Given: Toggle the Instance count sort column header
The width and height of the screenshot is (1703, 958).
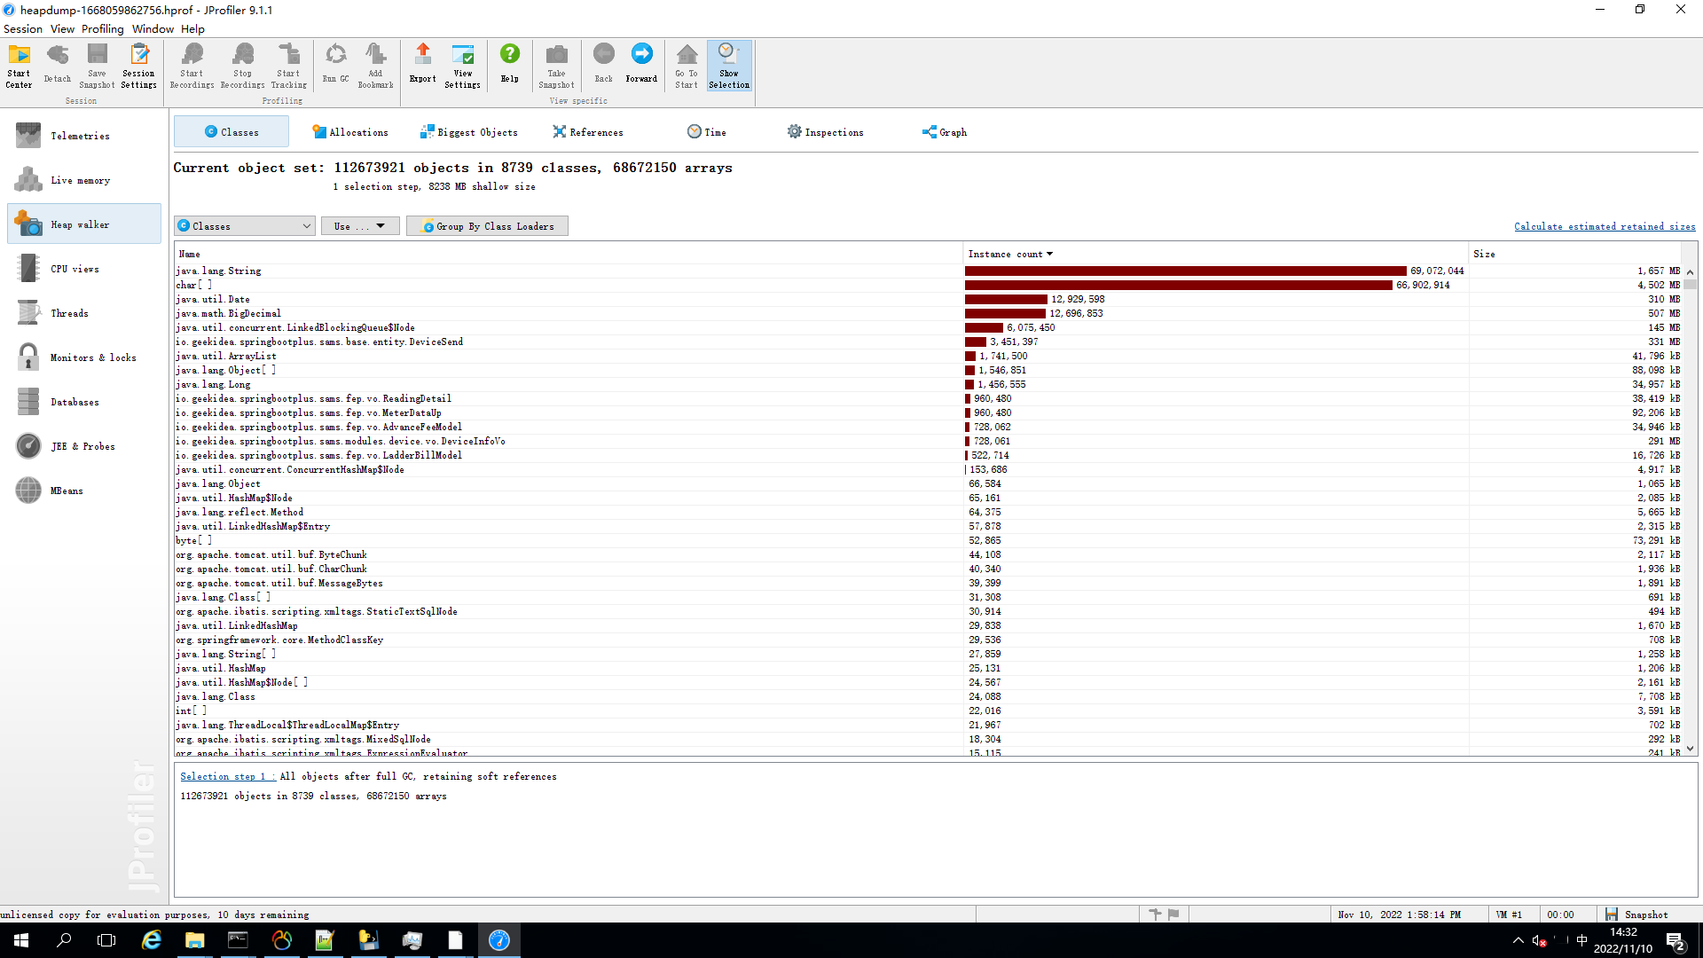Looking at the screenshot, I should [x=1009, y=254].
